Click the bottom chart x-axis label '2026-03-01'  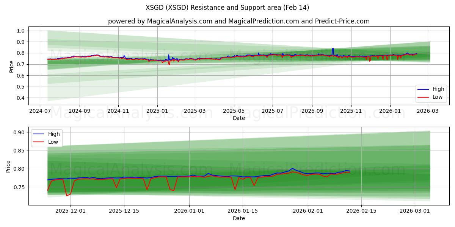[x=414, y=211]
